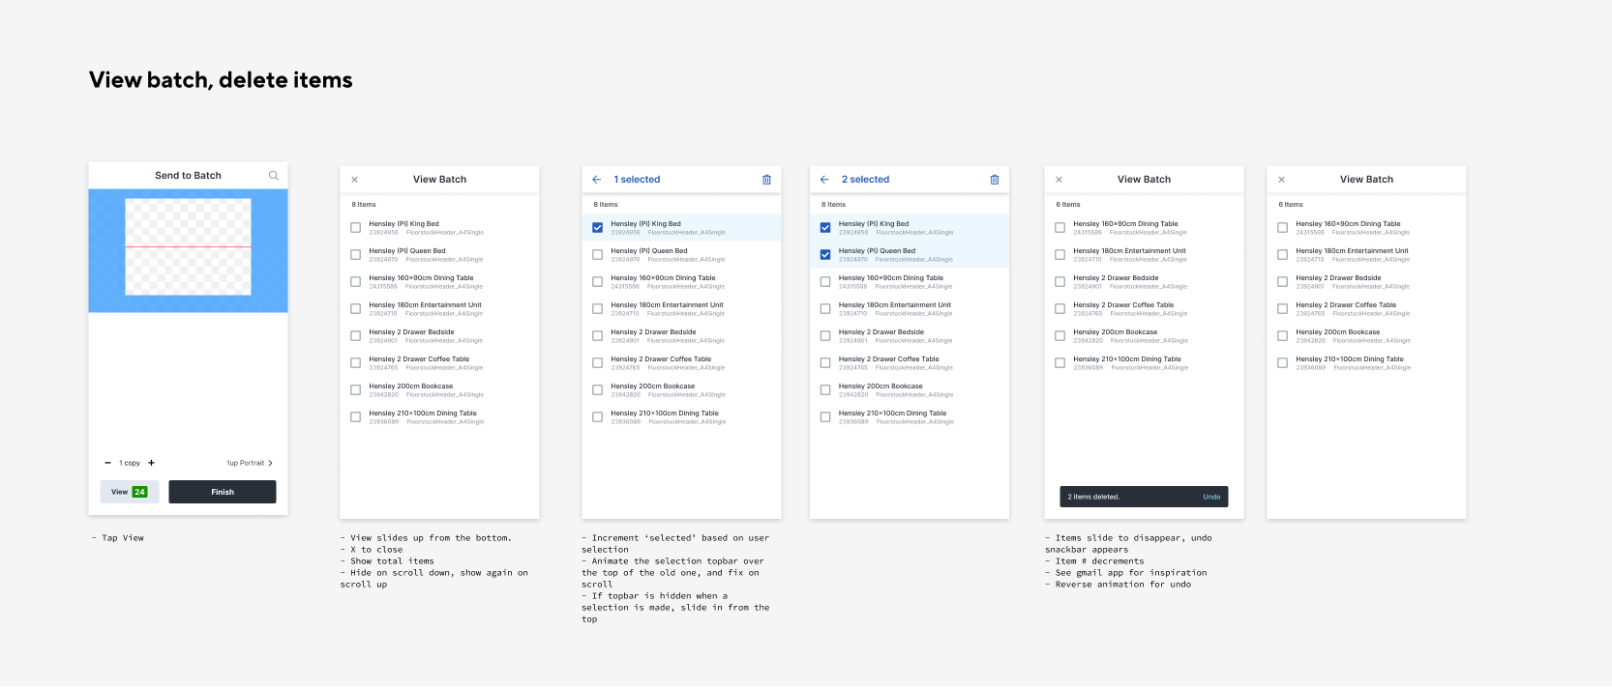Check Queen Bed in the '1 selected' screen
Screen dimensions: 1612x687
coord(597,255)
